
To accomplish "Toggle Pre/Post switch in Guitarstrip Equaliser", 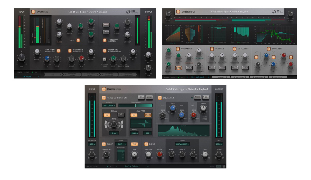I will click(206, 97).
